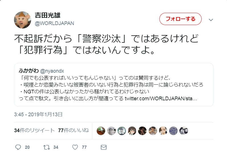This screenshot has width=227, height=161.
Task: Click the retweet arrows icon
Action: click(46, 147)
